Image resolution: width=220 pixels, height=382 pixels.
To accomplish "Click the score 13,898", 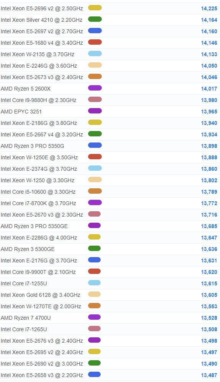I will (x=209, y=146).
